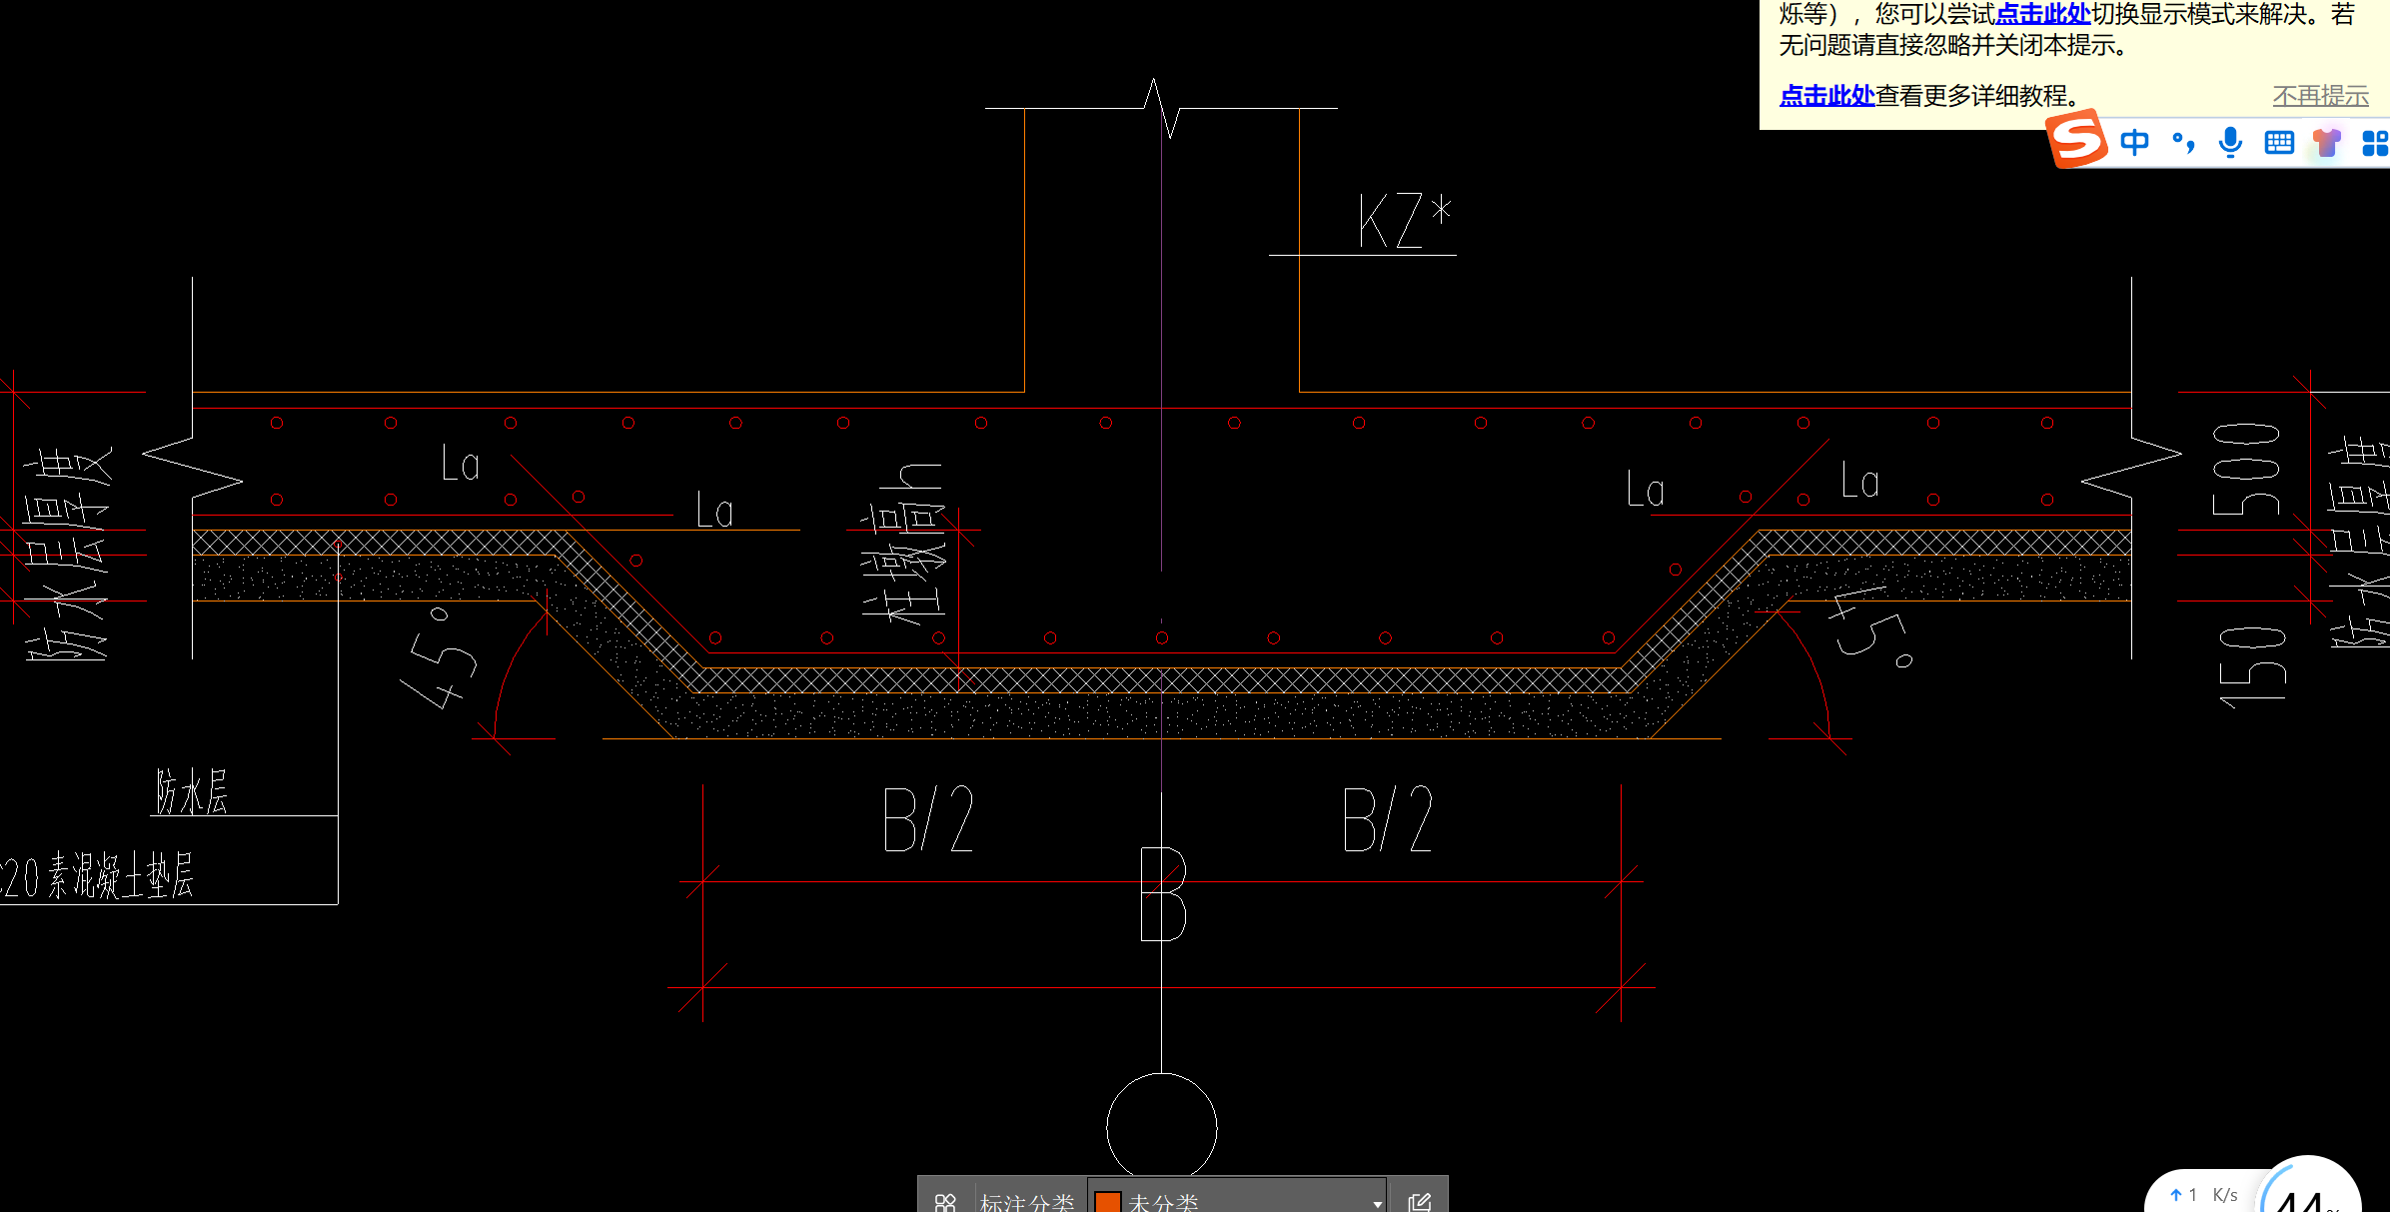Viewport: 2390px width, 1212px height.
Task: Select the right B/2 dimension text
Action: pos(1388,819)
